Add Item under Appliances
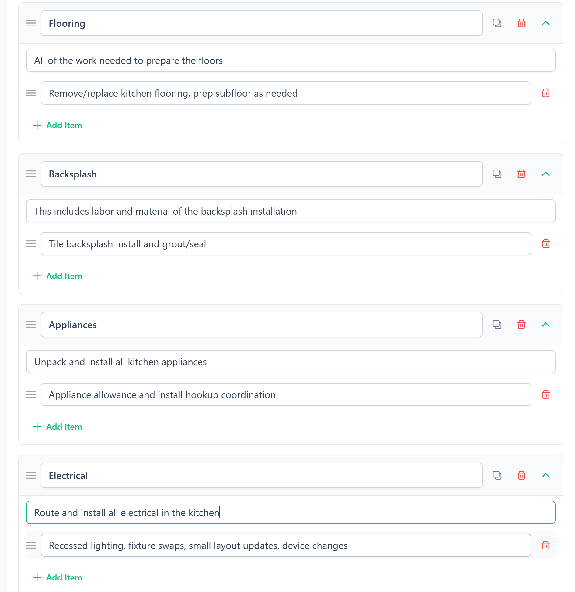575x592 pixels. click(57, 427)
